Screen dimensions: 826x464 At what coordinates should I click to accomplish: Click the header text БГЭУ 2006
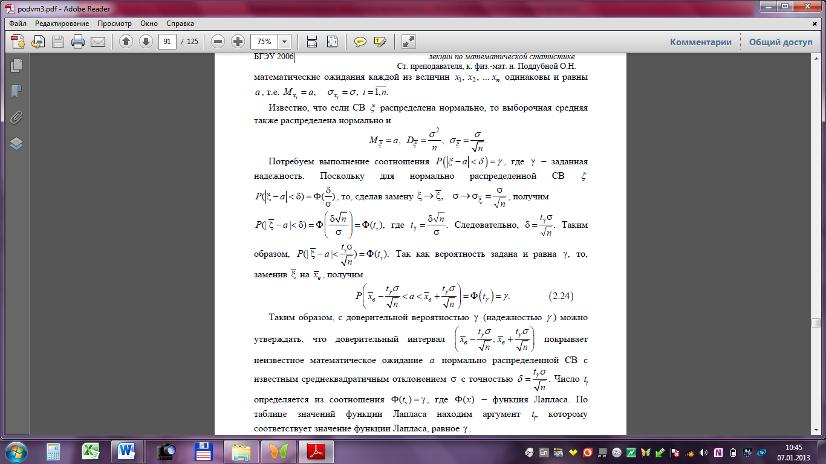point(274,57)
